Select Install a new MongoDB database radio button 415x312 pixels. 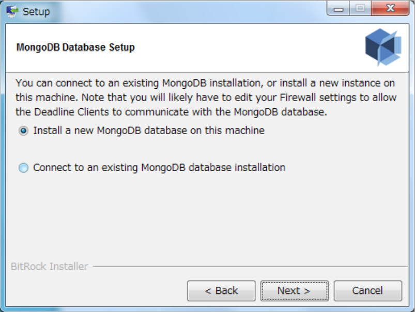[x=23, y=131]
